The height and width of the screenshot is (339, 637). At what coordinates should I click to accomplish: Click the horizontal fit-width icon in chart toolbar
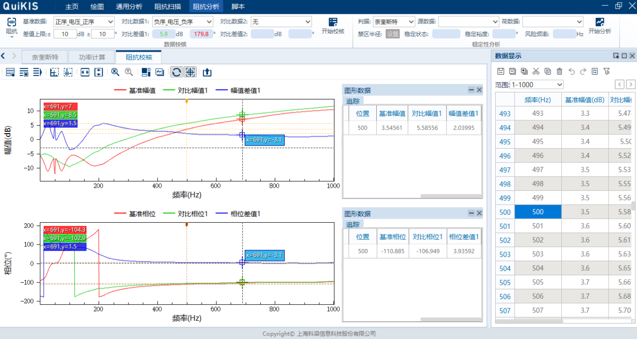(x=85, y=72)
